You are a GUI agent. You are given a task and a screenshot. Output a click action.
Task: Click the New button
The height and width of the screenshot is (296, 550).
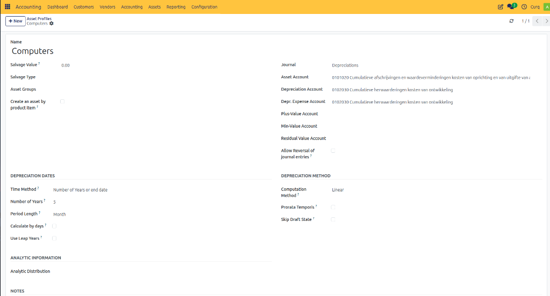tap(16, 21)
